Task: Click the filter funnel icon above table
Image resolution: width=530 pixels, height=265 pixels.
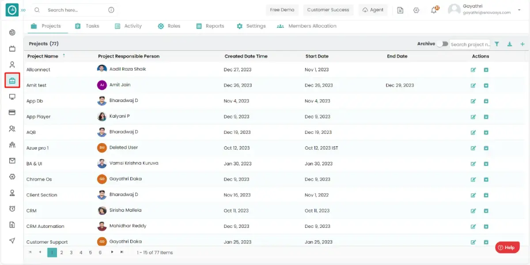Action: (x=497, y=44)
